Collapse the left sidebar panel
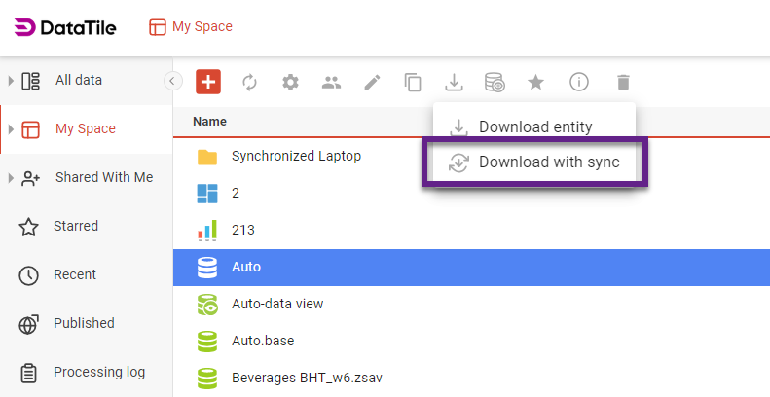 (173, 81)
